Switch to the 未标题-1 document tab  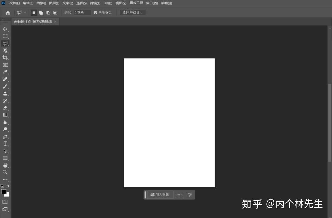pyautogui.click(x=33, y=21)
